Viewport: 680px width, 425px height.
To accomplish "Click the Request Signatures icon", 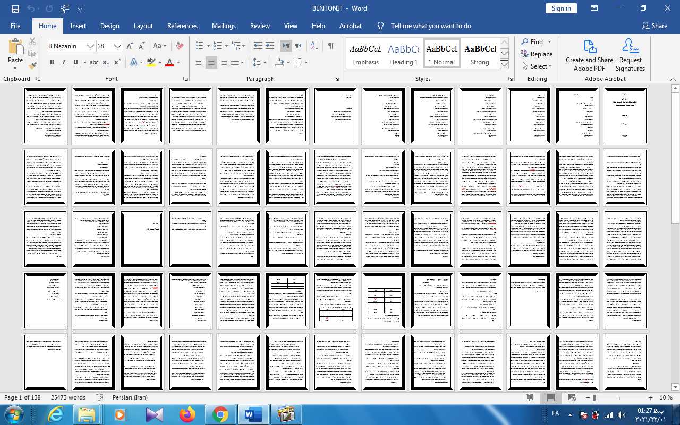I will [x=630, y=55].
